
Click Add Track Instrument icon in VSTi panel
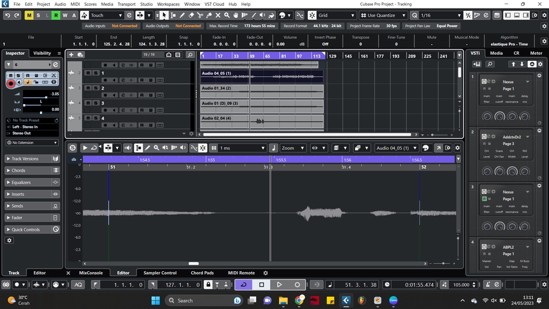point(477,64)
